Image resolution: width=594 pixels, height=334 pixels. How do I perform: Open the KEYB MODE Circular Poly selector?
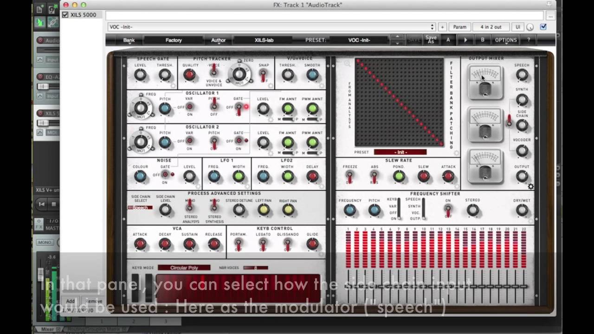coord(184,268)
